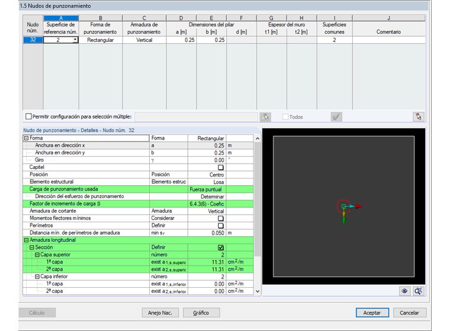Click Superficies comunes cell value 2
The width and height of the screenshot is (450, 331).
coord(335,40)
